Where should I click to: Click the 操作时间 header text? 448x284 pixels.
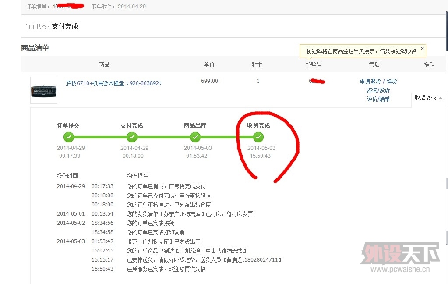[67, 176]
